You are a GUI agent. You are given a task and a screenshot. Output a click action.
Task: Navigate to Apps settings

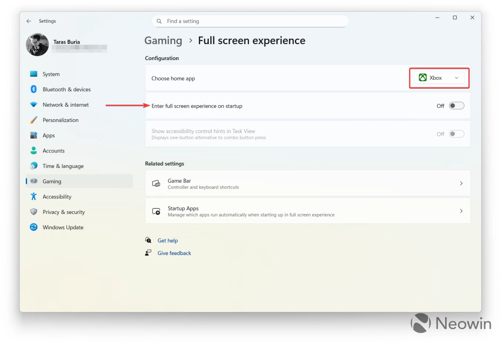click(x=79, y=136)
